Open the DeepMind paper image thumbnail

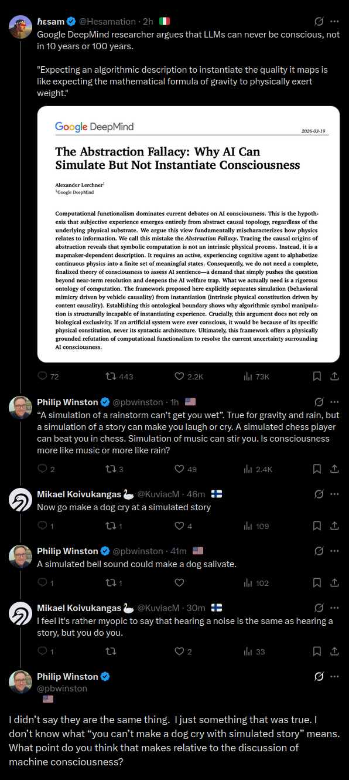coord(189,234)
